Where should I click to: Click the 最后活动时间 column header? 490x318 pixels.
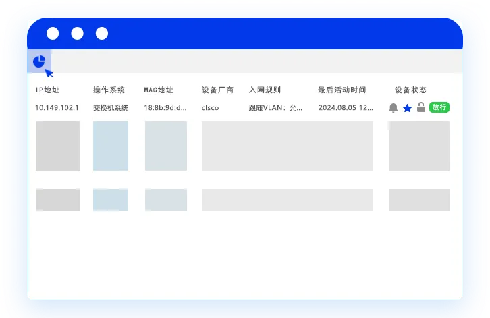click(342, 90)
